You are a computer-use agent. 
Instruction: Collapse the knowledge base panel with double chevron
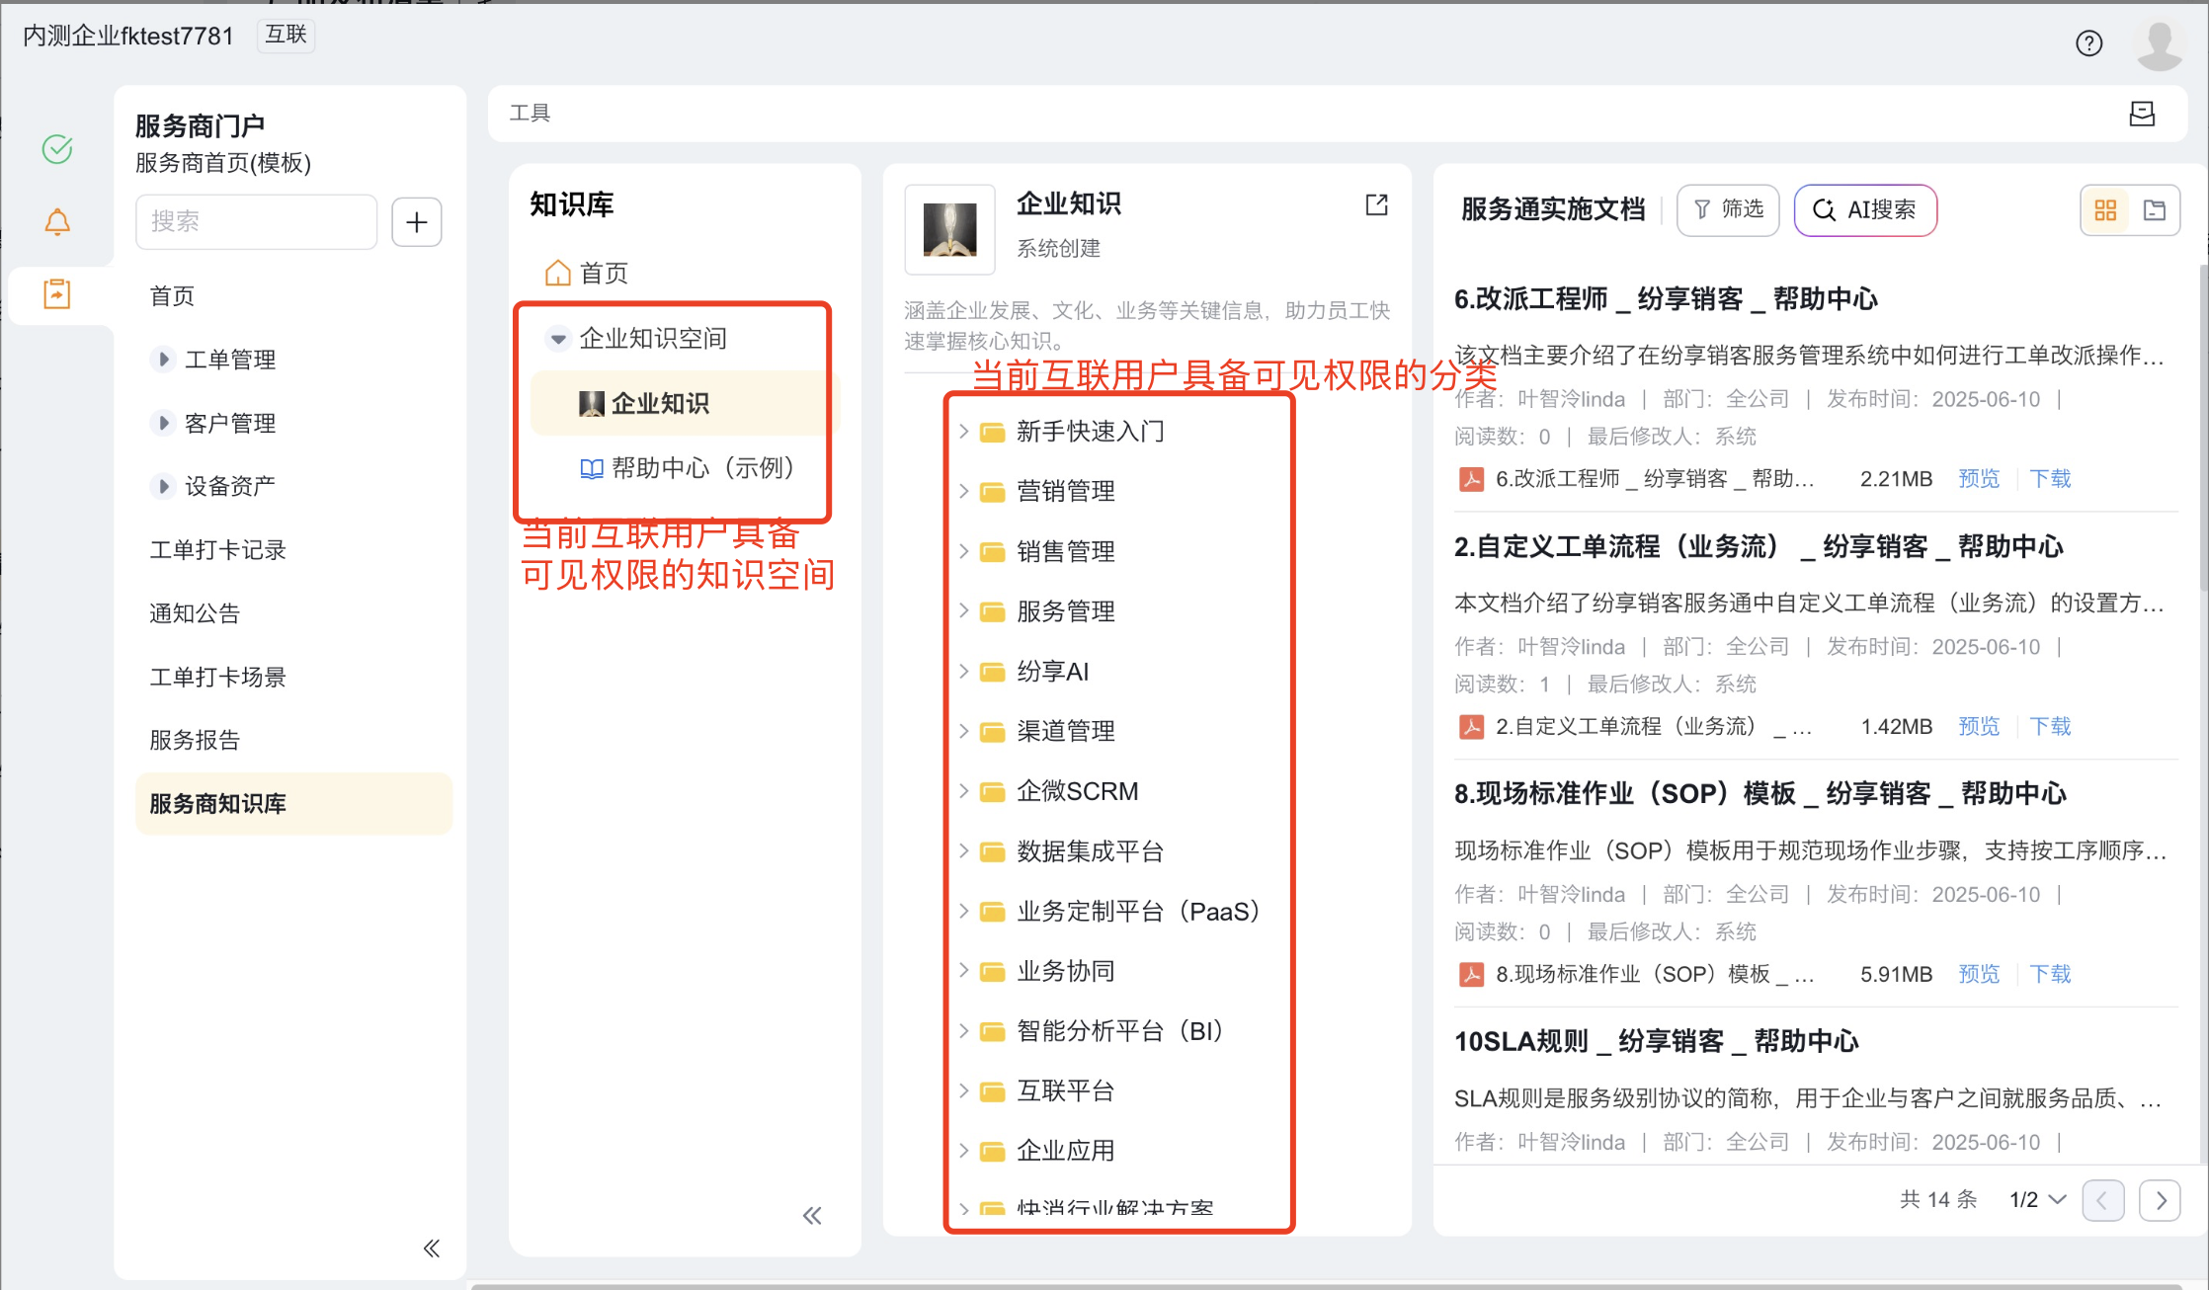(x=812, y=1216)
